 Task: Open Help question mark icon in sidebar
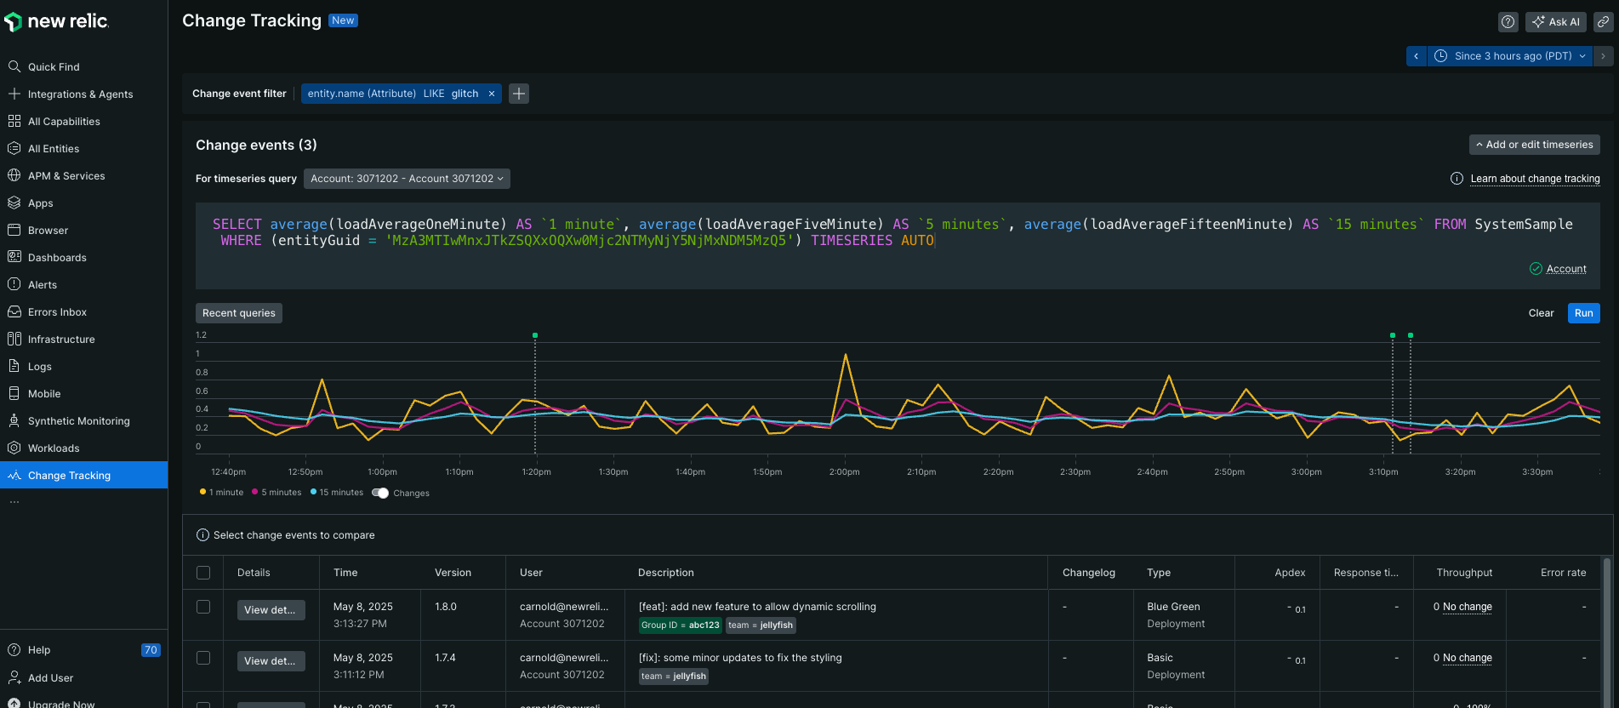14,649
